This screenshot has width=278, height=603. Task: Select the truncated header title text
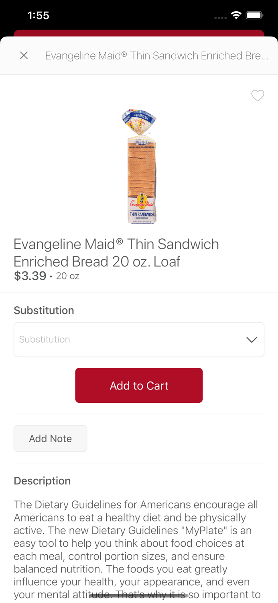pyautogui.click(x=156, y=55)
